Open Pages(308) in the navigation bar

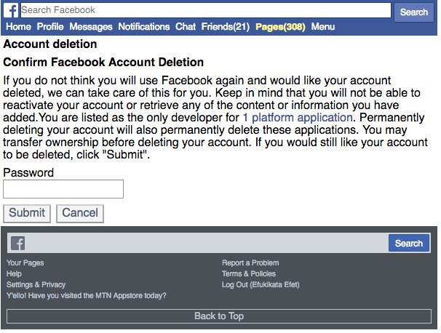point(280,27)
